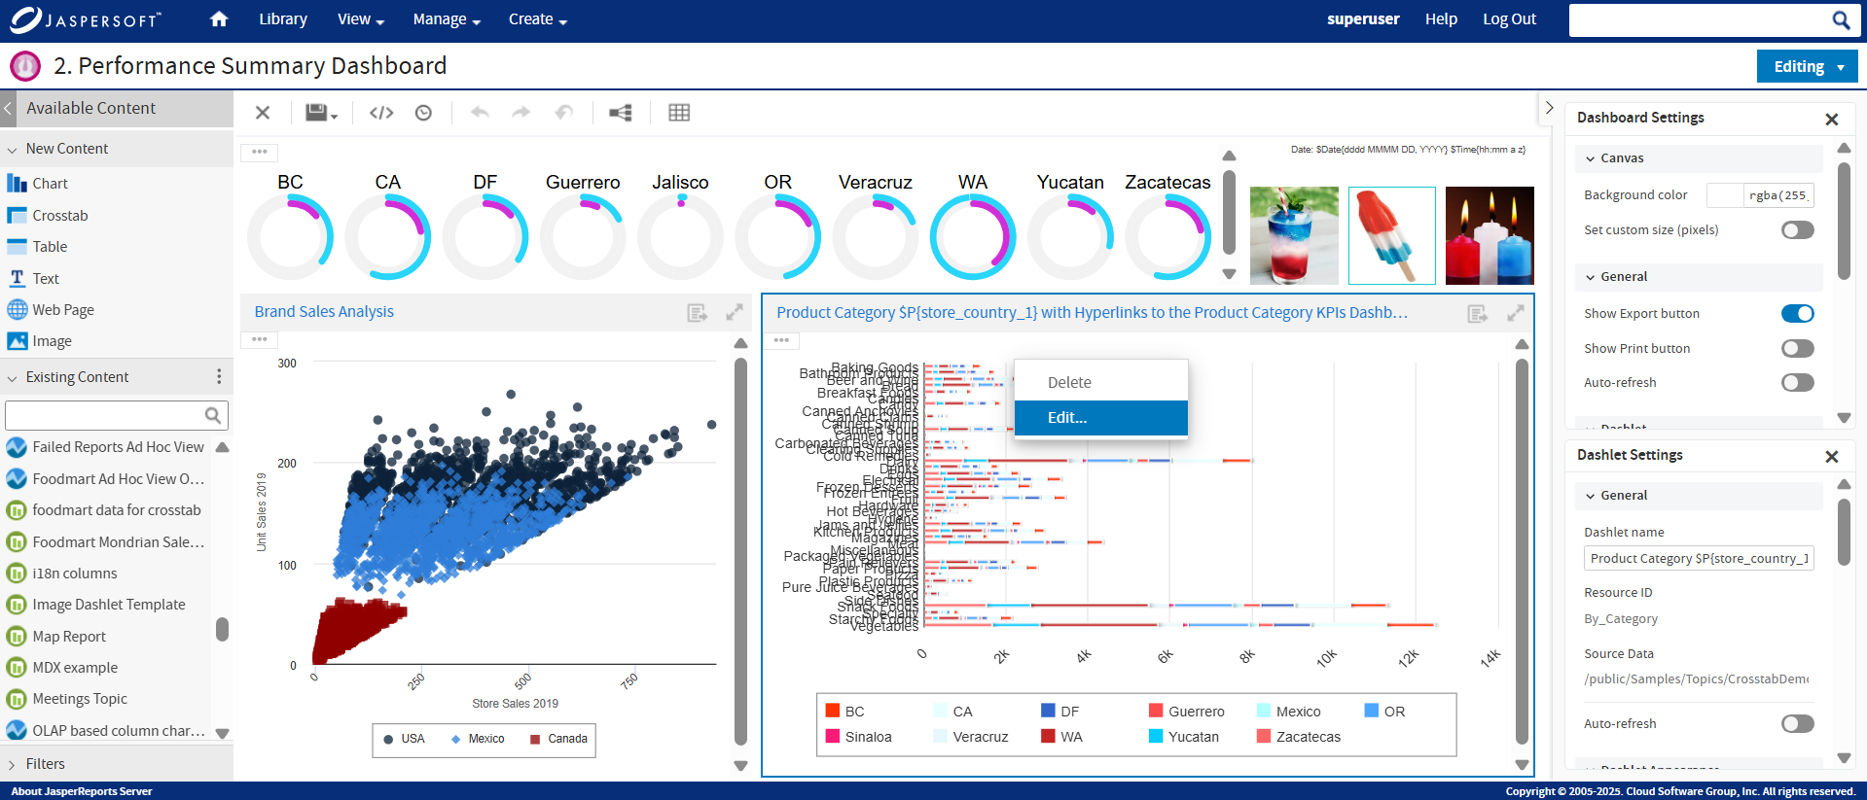Viewport: 1867px width, 800px height.
Task: Close the Dashboard Settings panel
Action: click(x=1832, y=119)
